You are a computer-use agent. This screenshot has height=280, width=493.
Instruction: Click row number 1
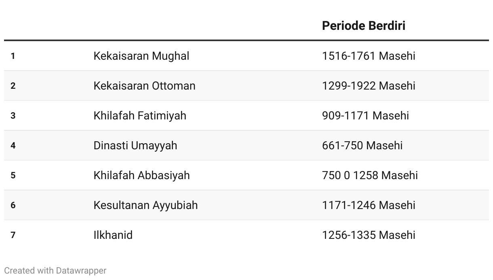(13, 56)
